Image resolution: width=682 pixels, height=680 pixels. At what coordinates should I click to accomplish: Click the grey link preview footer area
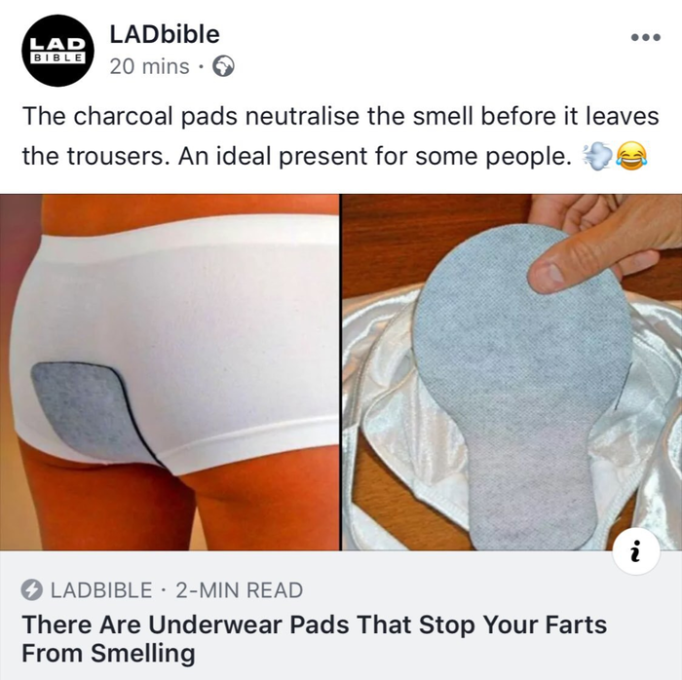click(x=341, y=616)
